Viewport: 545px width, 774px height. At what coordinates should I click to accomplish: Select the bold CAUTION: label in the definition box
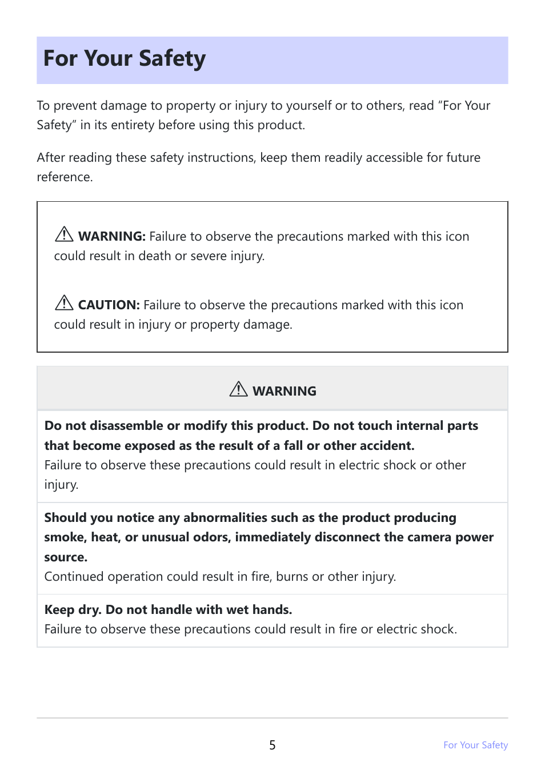coord(109,305)
